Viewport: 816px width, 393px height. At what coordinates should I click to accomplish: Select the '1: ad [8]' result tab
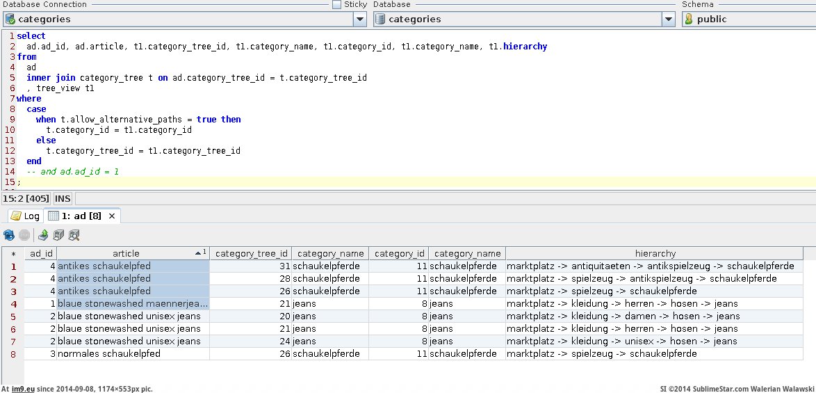click(x=81, y=216)
